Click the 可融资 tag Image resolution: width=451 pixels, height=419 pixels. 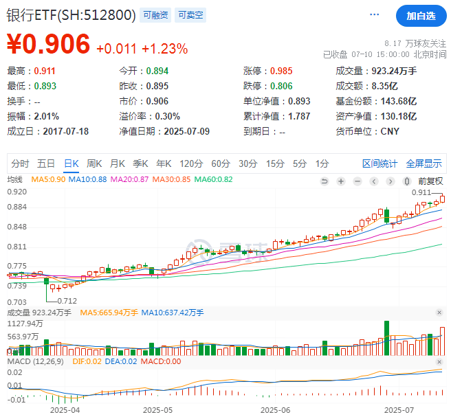point(155,15)
